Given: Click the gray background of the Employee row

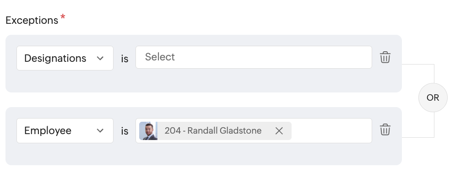Looking at the screenshot, I should [203, 154].
